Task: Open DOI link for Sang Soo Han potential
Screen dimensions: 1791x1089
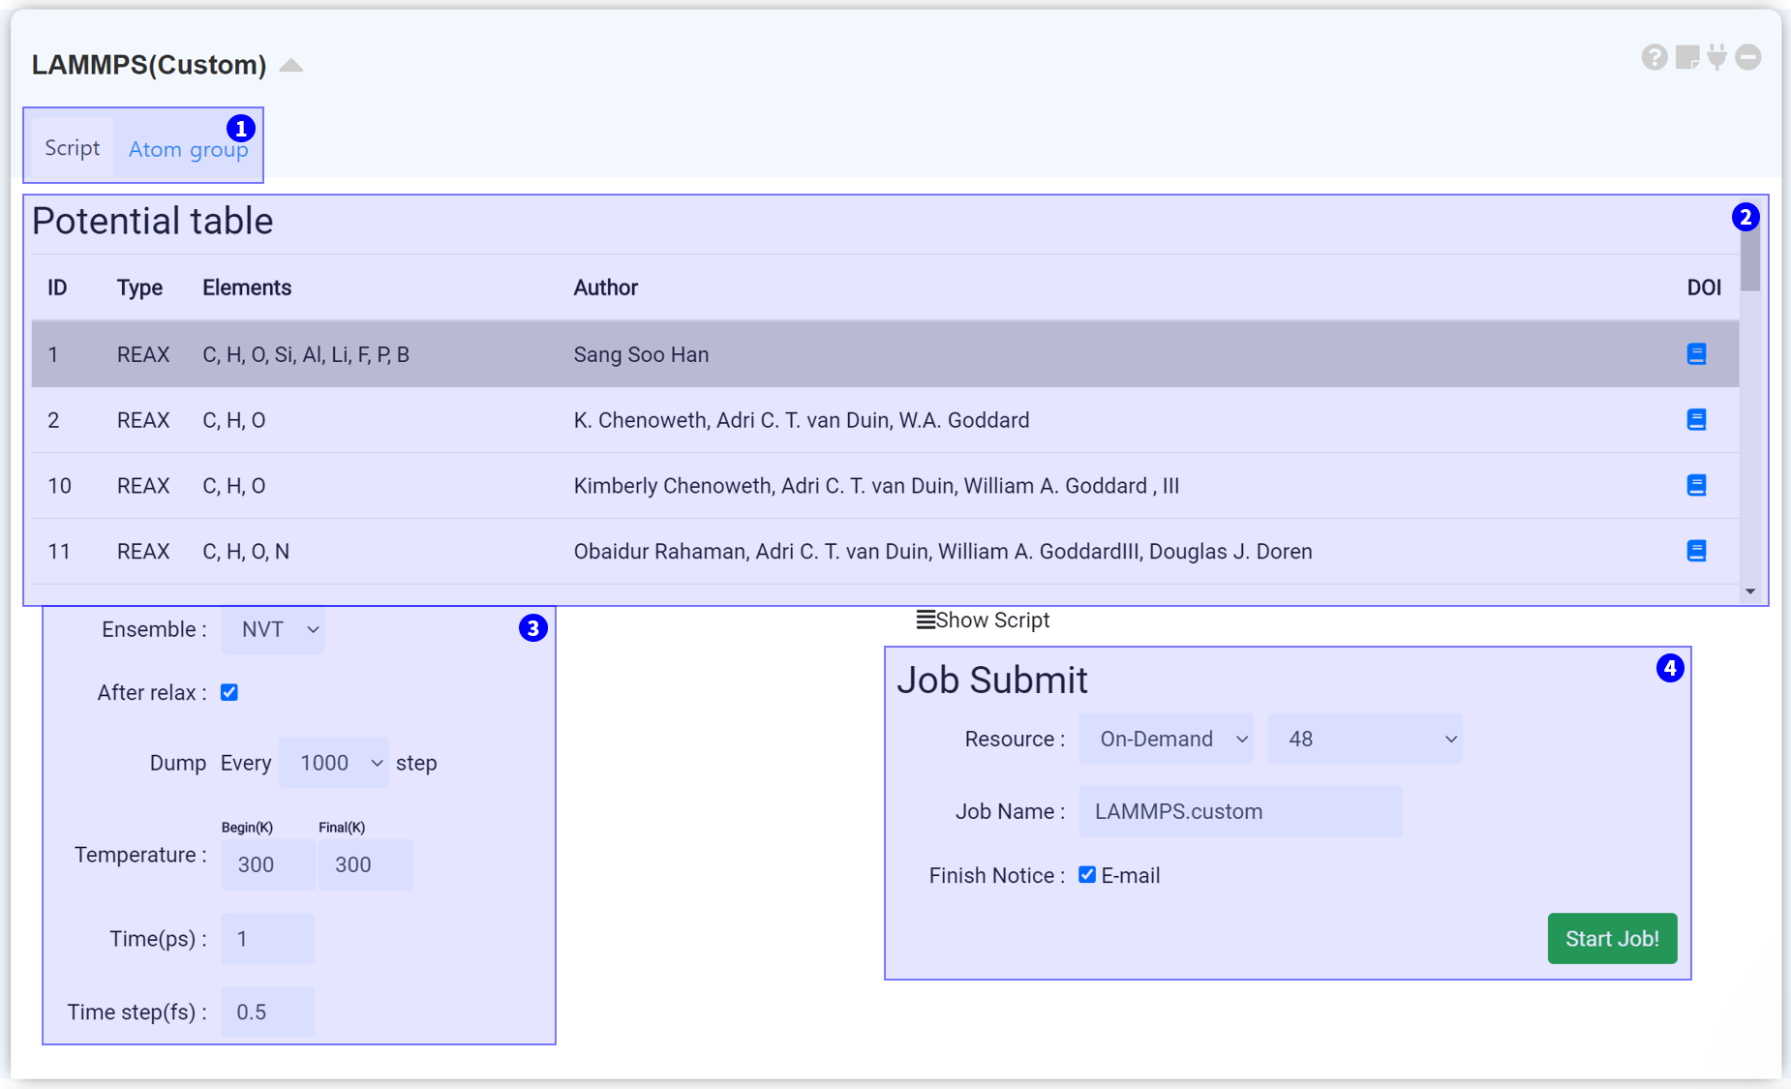Action: click(1696, 354)
